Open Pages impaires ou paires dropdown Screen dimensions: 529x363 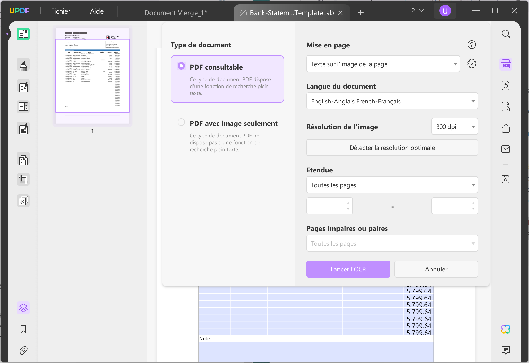[x=392, y=243]
